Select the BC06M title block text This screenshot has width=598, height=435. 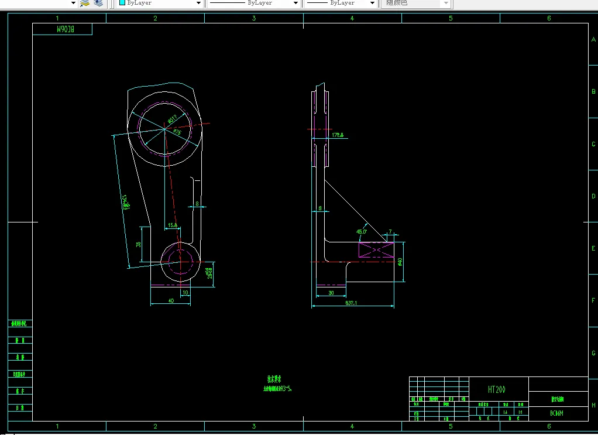tap(556, 413)
